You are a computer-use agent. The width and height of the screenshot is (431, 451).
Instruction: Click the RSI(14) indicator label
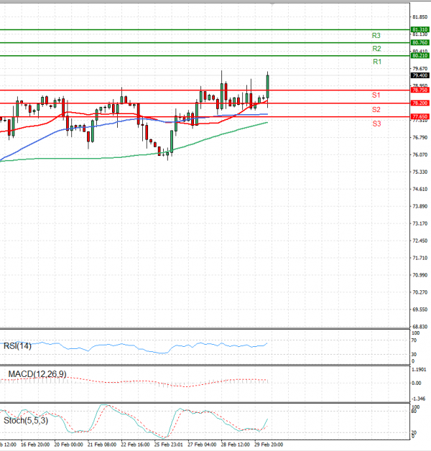pyautogui.click(x=17, y=346)
